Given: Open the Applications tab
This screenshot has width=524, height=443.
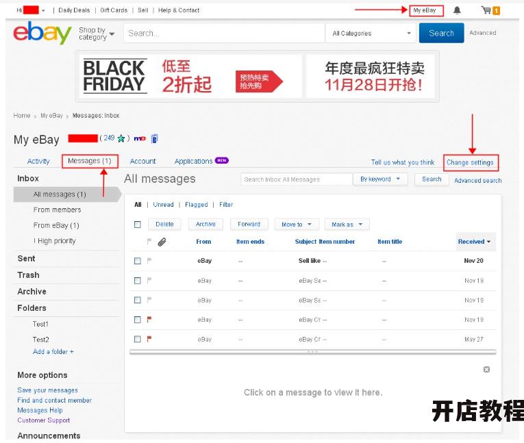Looking at the screenshot, I should click(x=193, y=162).
